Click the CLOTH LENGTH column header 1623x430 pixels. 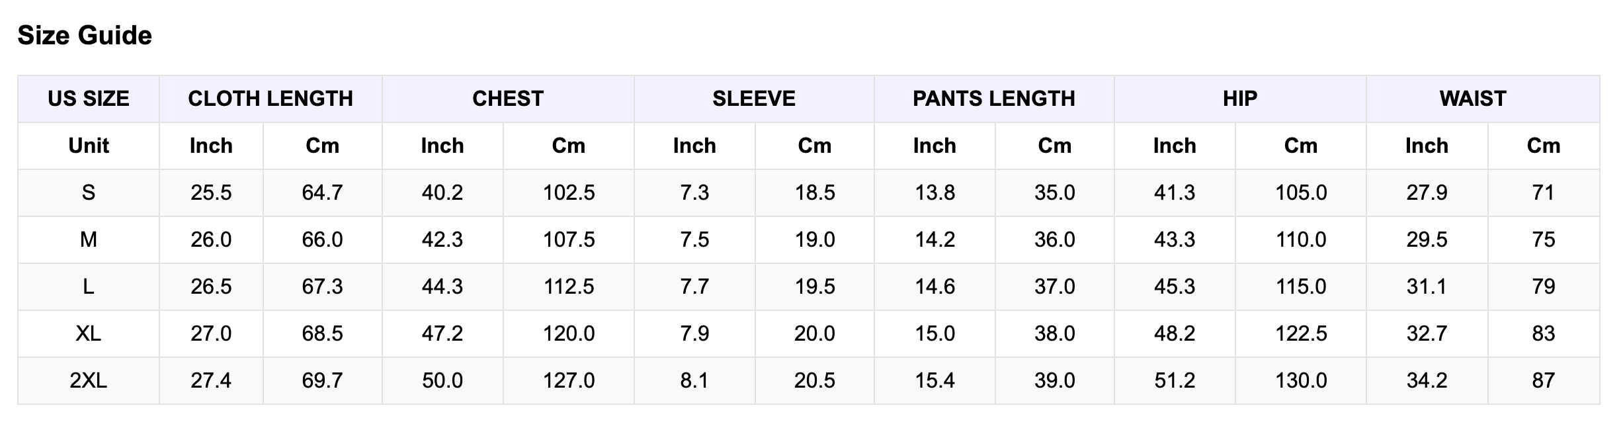(270, 99)
